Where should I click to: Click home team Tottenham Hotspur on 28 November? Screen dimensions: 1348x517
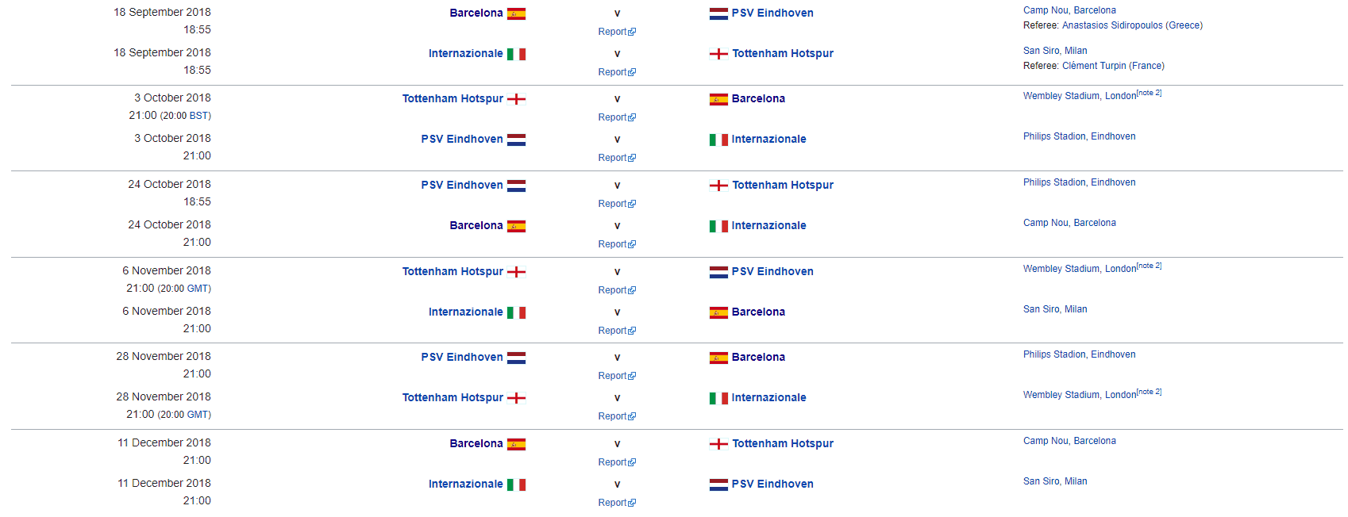pyautogui.click(x=453, y=397)
